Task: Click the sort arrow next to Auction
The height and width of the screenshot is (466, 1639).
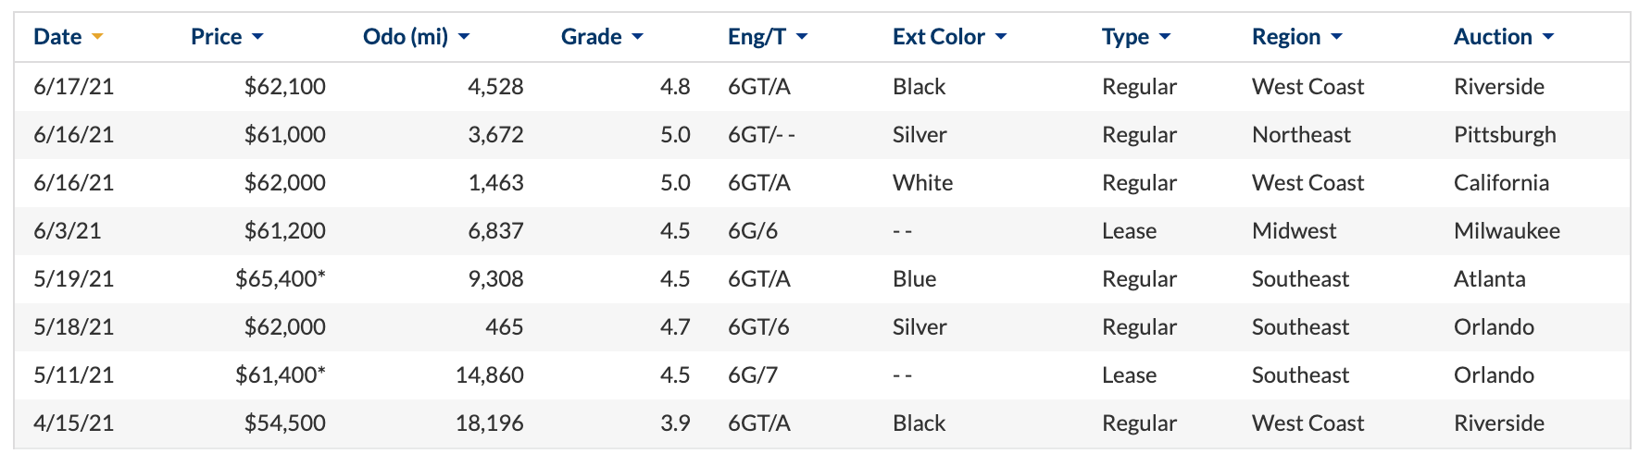Action: 1548,37
